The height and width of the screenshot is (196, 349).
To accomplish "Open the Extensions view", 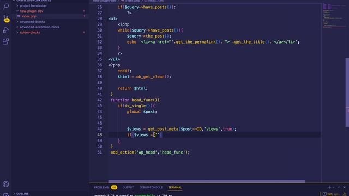I will point(6,41).
